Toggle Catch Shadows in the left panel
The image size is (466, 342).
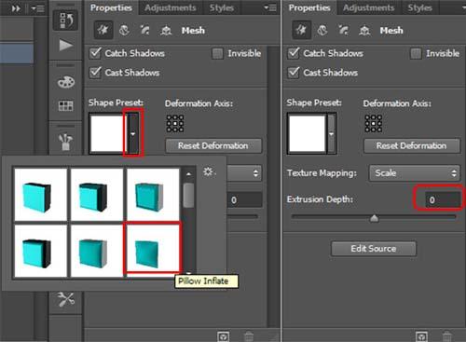pyautogui.click(x=95, y=53)
